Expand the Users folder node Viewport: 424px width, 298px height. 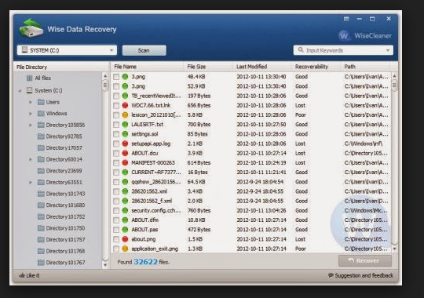[31, 102]
